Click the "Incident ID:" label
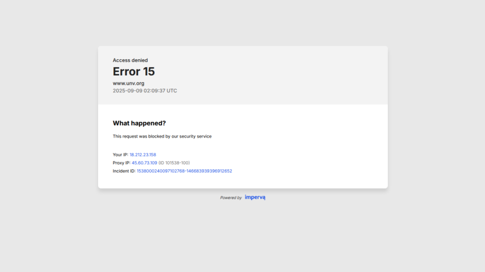 [124, 171]
